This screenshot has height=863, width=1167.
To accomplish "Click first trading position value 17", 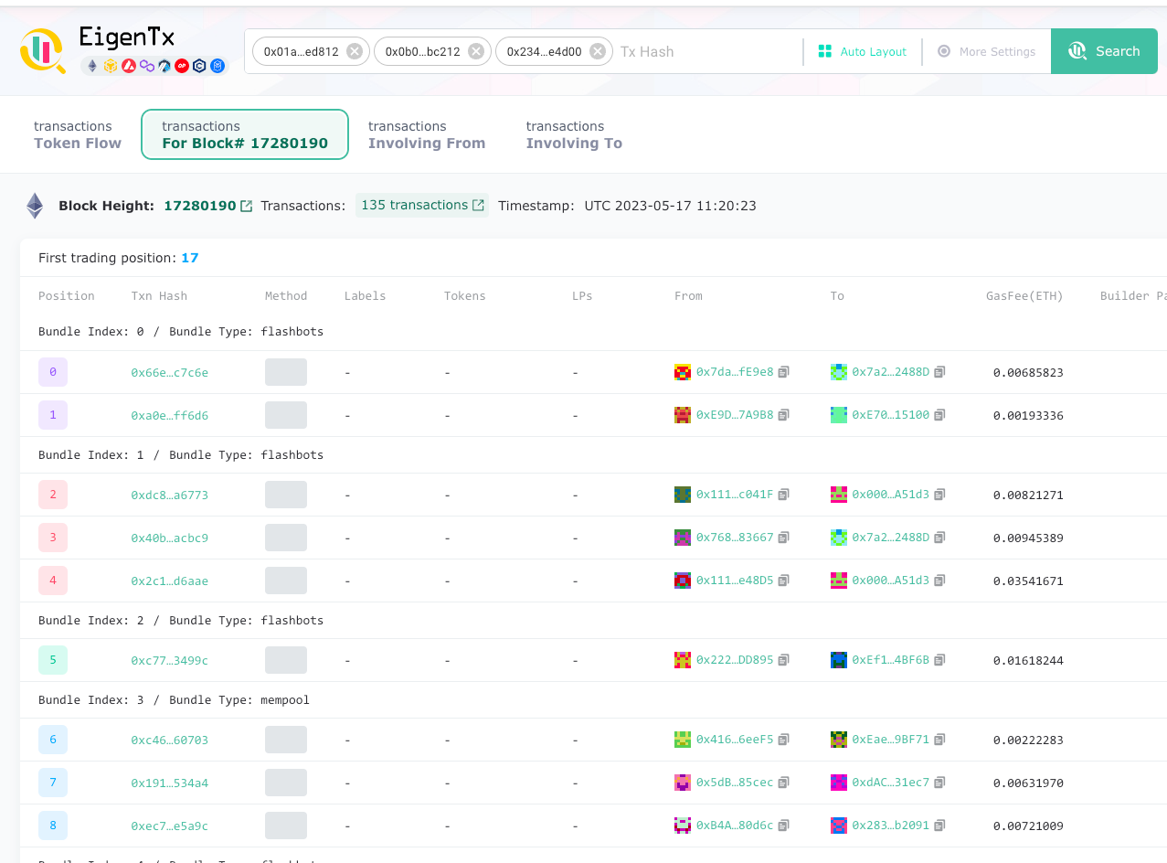I will (189, 258).
